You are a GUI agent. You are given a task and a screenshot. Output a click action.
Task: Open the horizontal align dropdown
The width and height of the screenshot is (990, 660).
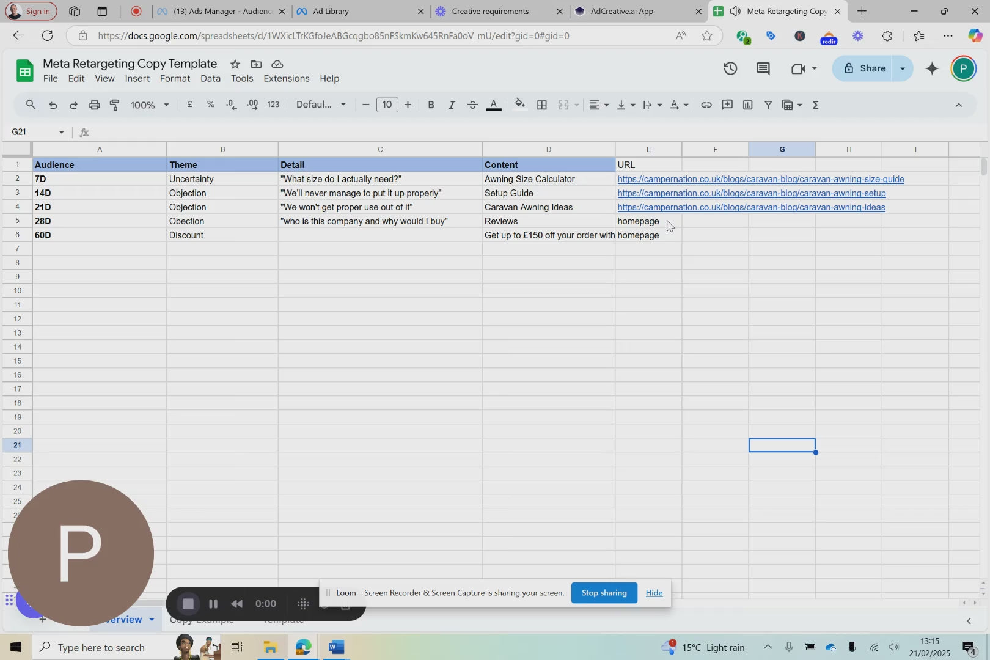click(598, 105)
